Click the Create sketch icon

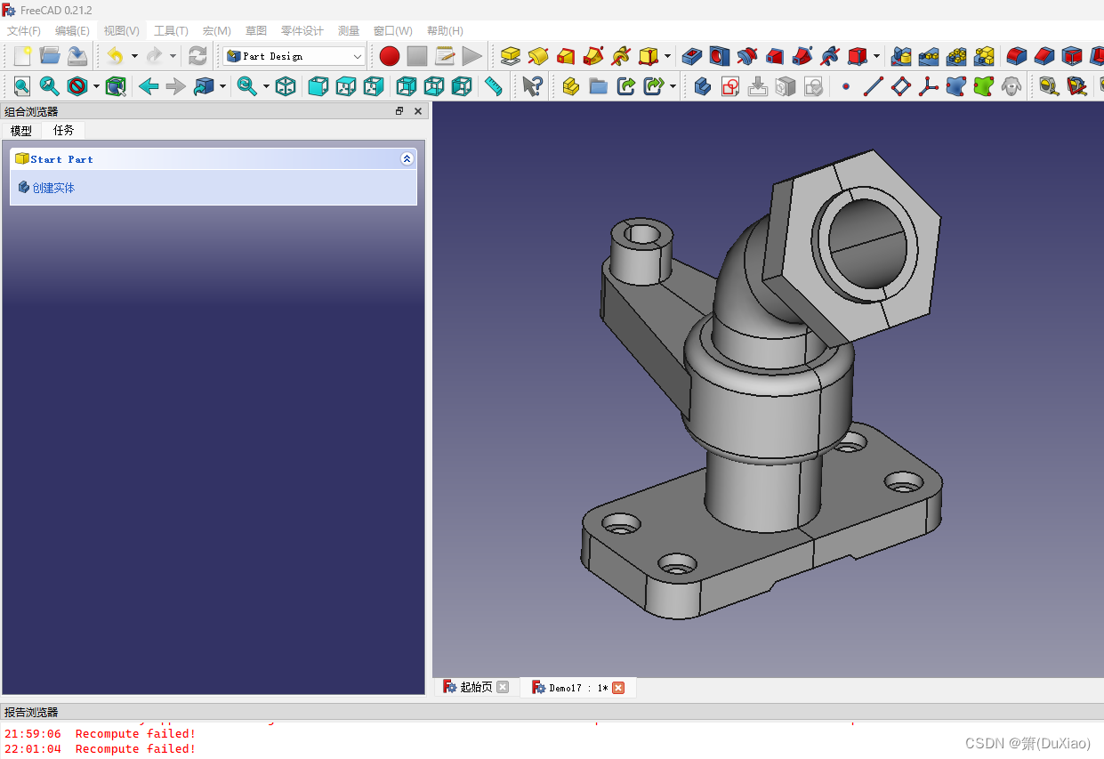click(730, 86)
